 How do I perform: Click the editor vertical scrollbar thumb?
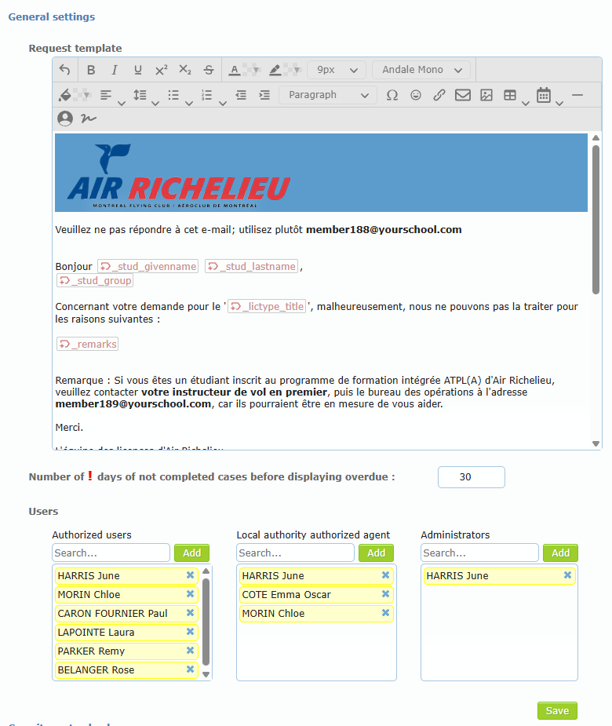coord(596,220)
